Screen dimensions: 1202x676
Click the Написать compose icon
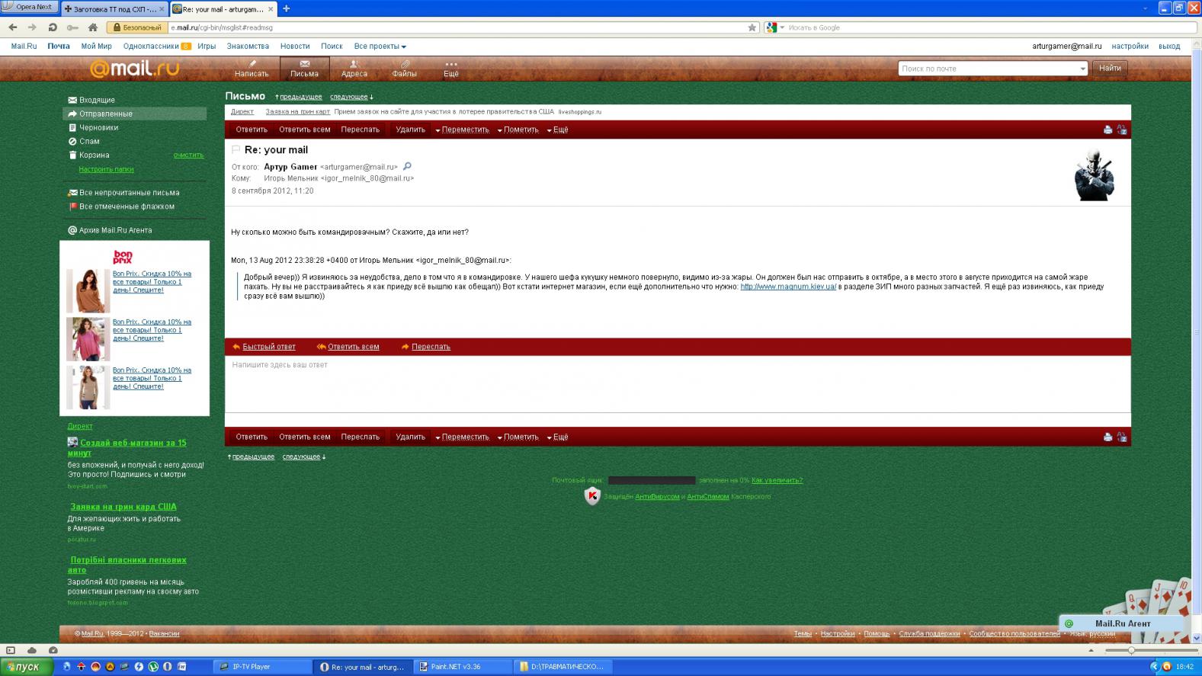(252, 64)
